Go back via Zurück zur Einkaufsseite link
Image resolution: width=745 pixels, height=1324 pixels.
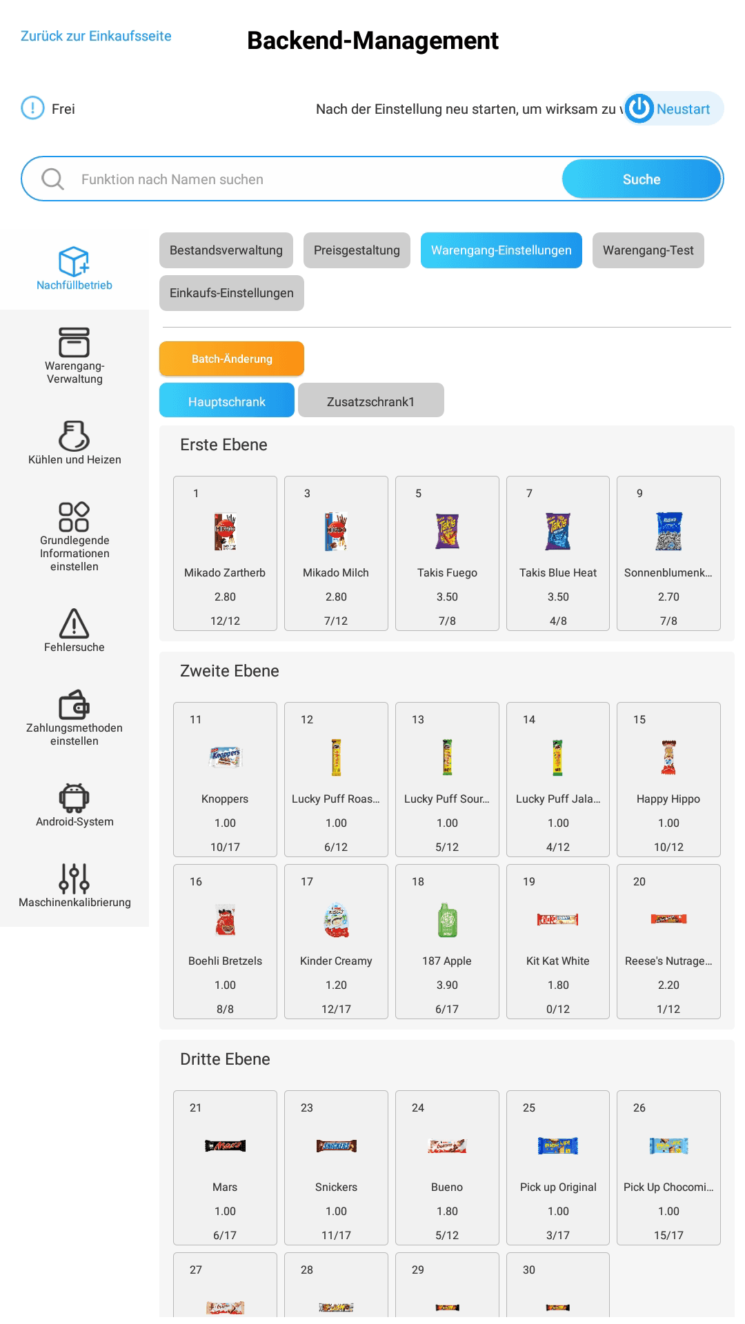[x=96, y=36]
